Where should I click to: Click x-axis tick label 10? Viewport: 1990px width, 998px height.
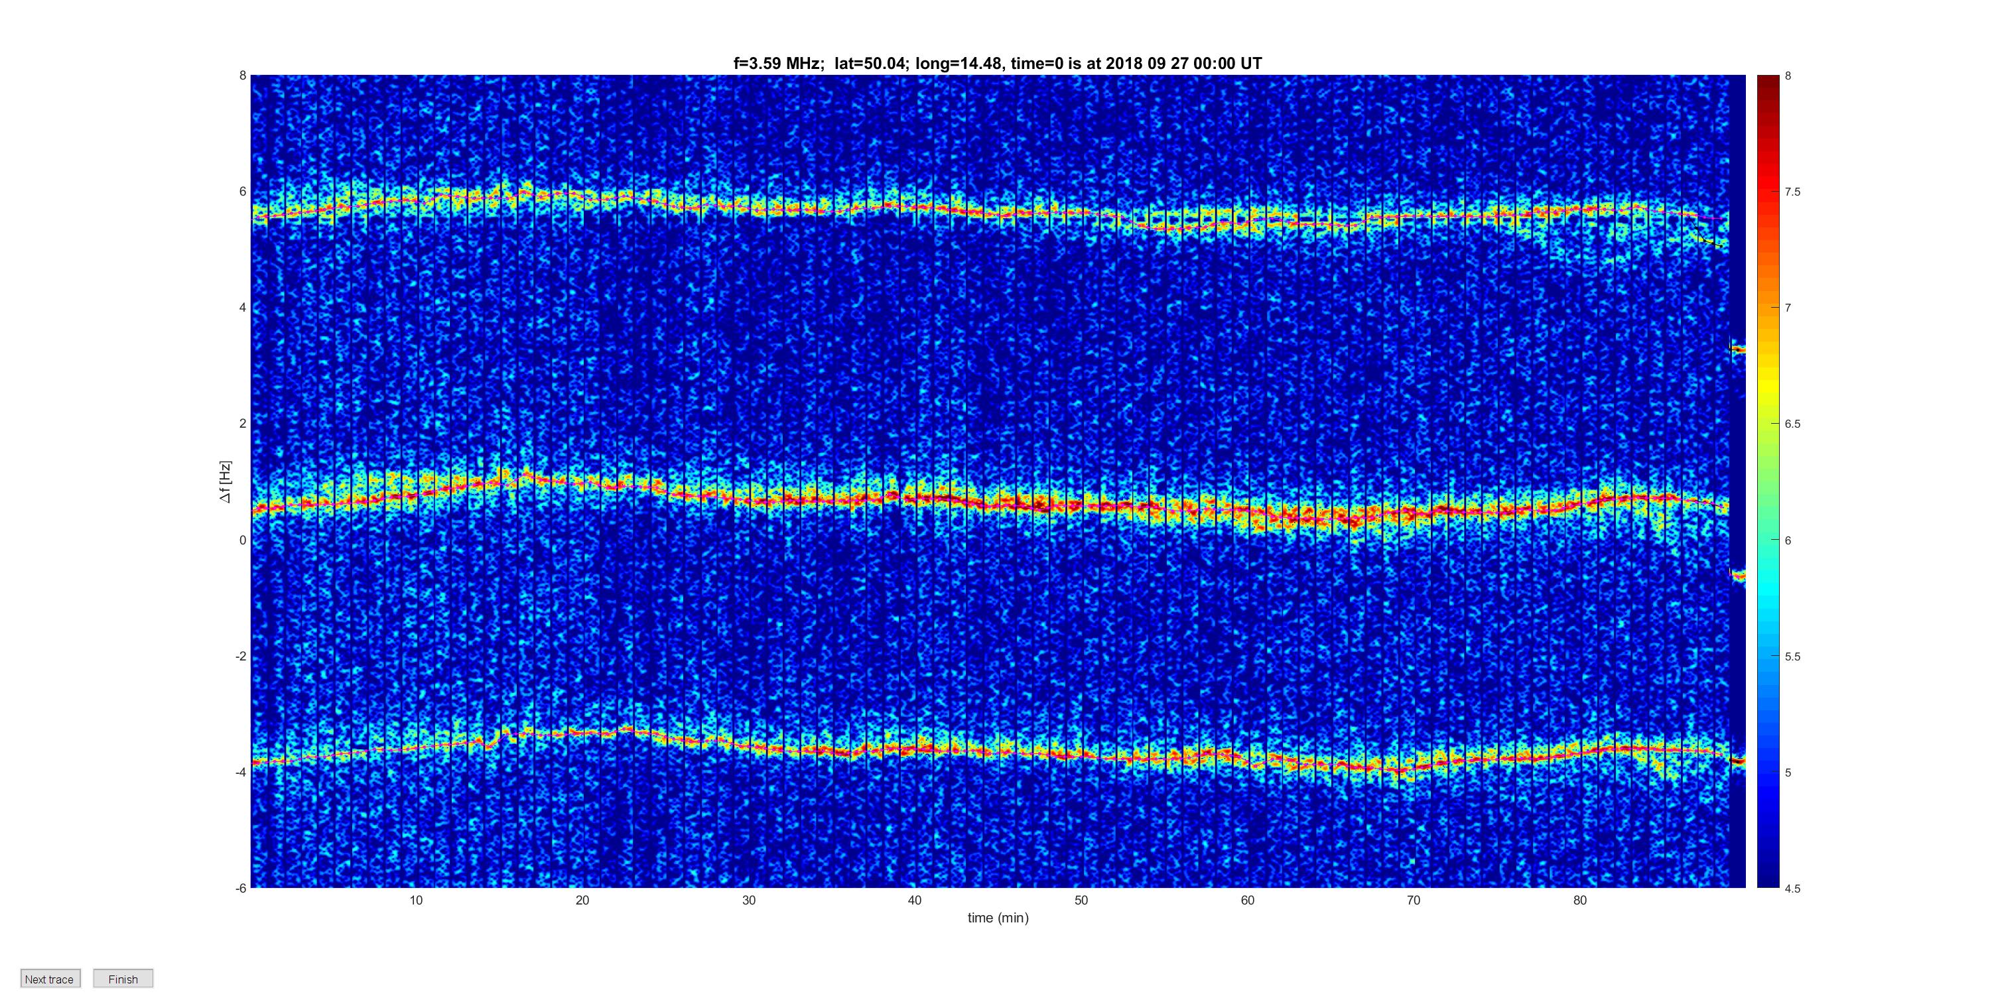pos(417,901)
